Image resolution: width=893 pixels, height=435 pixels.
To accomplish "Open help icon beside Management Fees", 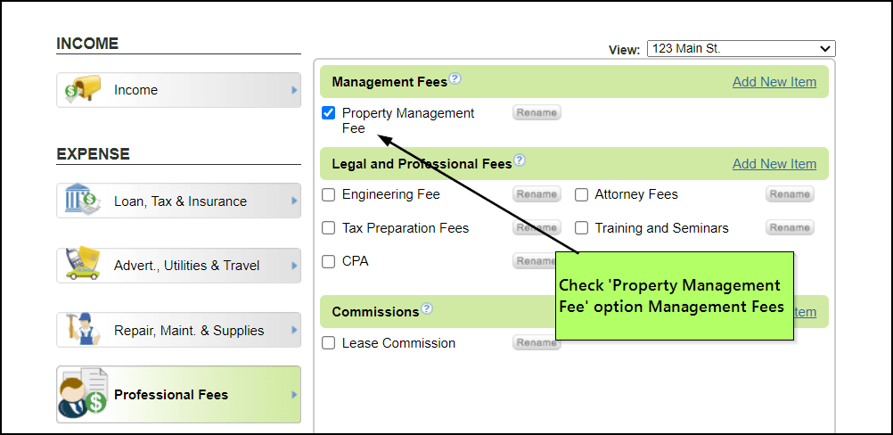I will pyautogui.click(x=455, y=78).
